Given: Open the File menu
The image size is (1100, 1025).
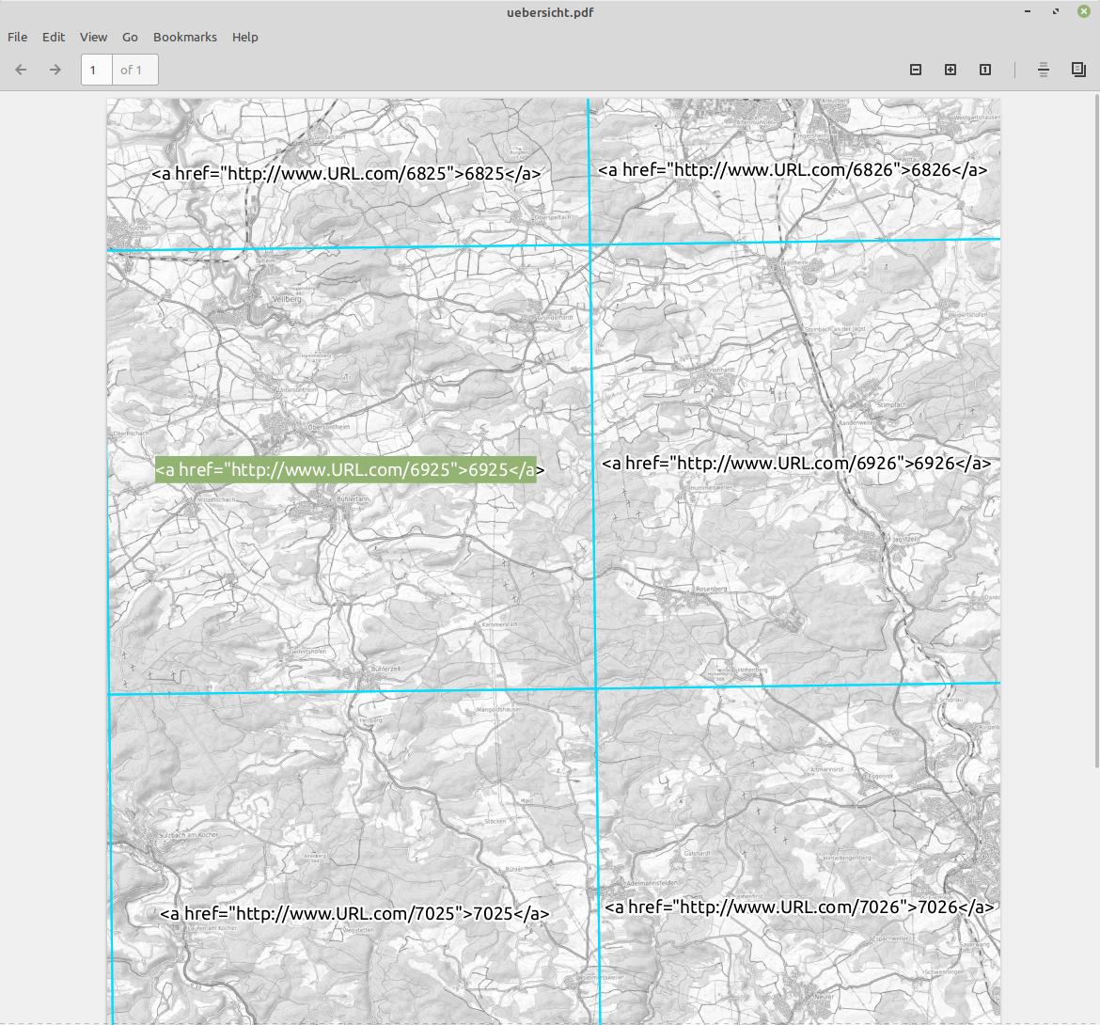Looking at the screenshot, I should click(17, 37).
